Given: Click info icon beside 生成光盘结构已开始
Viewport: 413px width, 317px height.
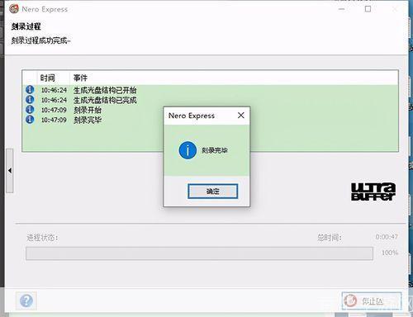Looking at the screenshot, I should click(x=30, y=89).
